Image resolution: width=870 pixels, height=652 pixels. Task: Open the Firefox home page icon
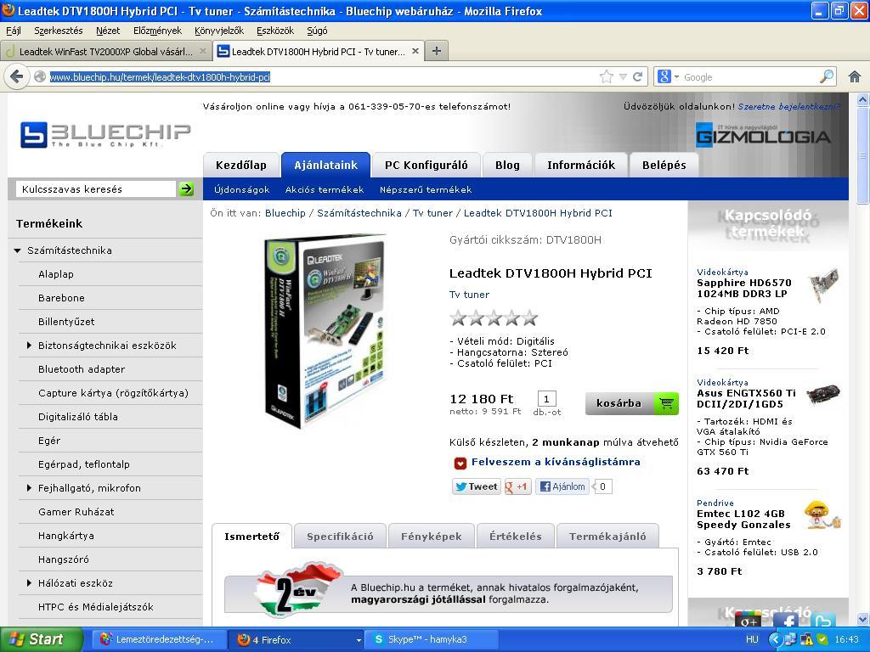(855, 76)
